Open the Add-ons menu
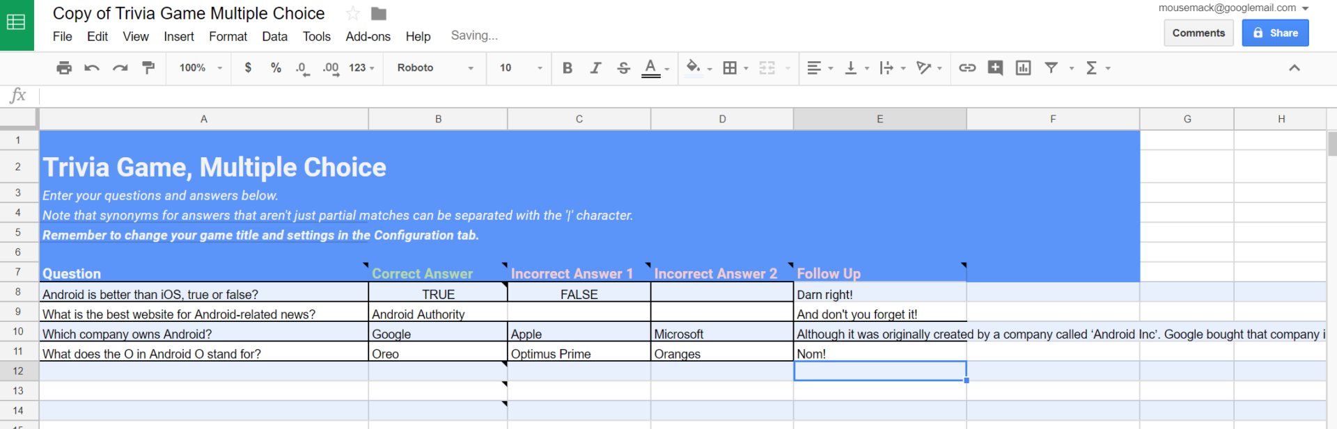This screenshot has height=429, width=1337. point(368,36)
